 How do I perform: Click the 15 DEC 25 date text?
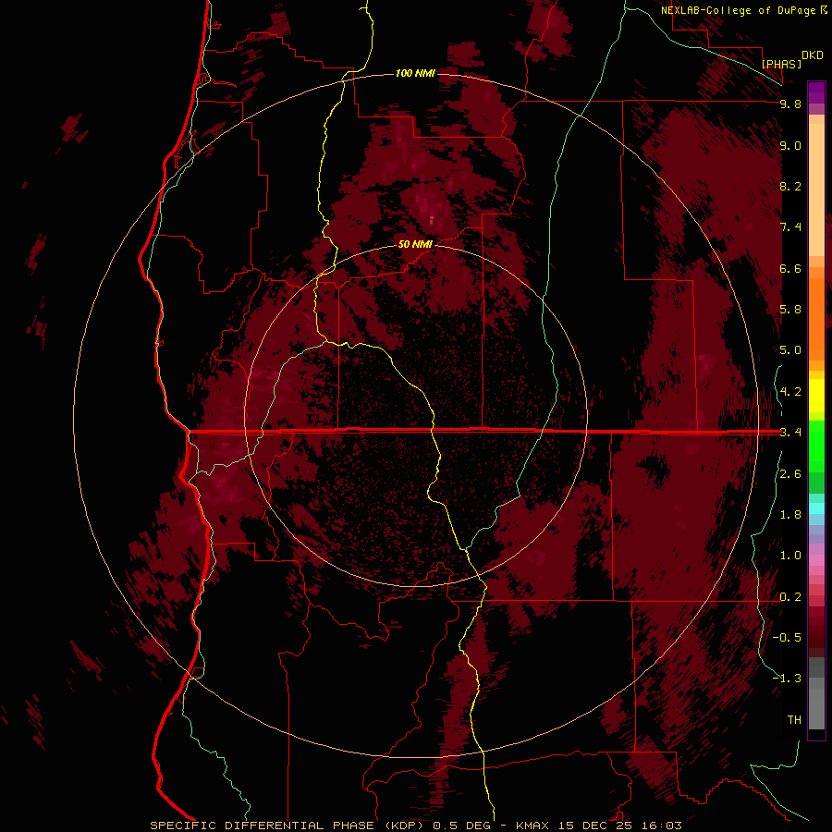point(594,826)
